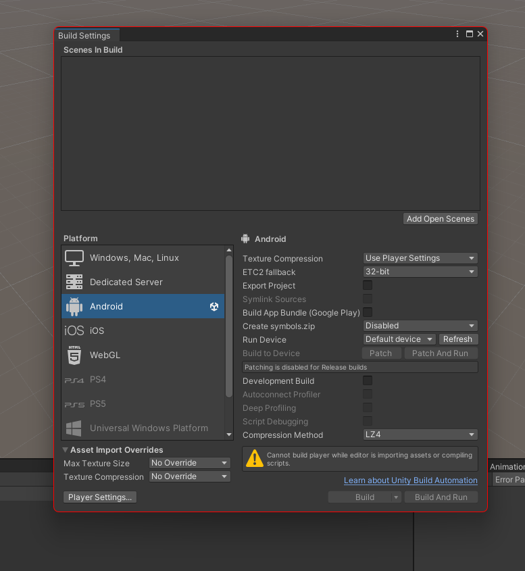Enable Build App Bundle (Google Play) checkbox

[368, 312]
